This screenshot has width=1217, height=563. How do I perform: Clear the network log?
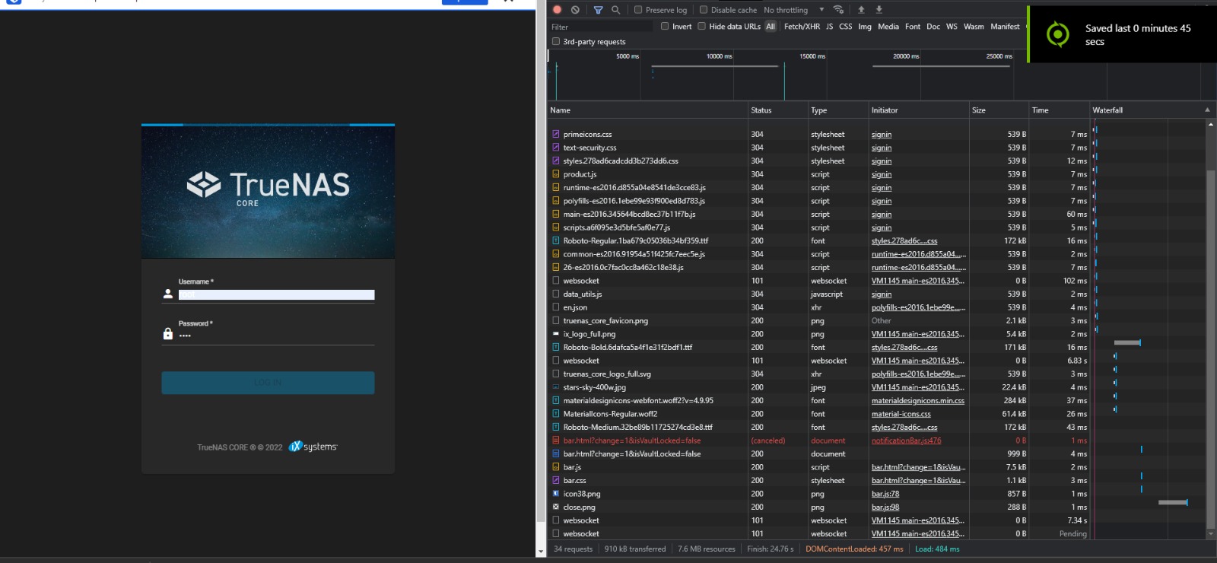[x=575, y=10]
